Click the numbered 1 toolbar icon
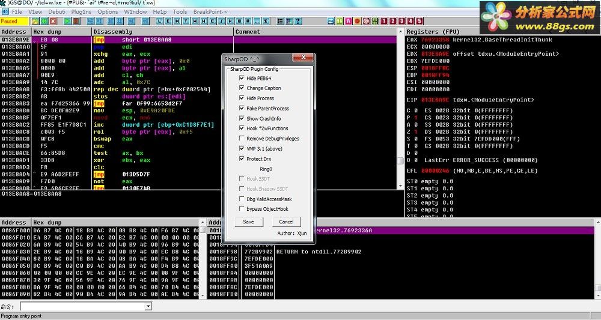Screen dimensions: 601x320 pos(383,21)
